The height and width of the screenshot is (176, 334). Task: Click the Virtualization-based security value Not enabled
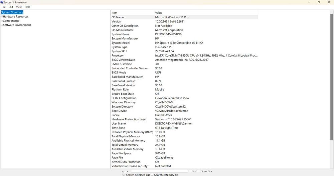[163, 166]
